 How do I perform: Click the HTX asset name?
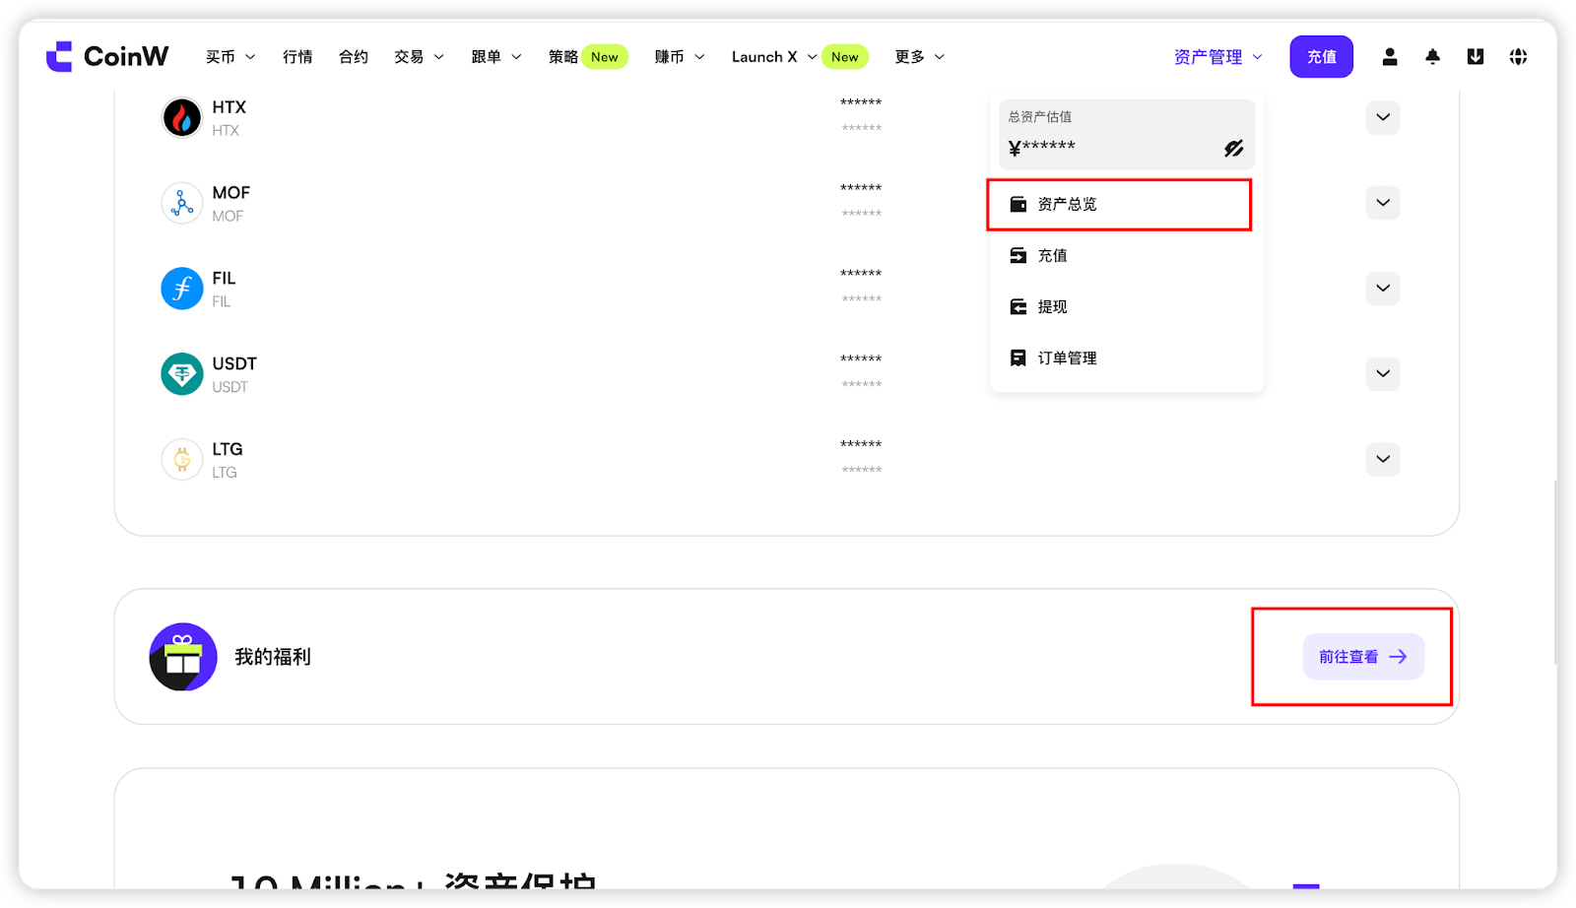click(230, 107)
